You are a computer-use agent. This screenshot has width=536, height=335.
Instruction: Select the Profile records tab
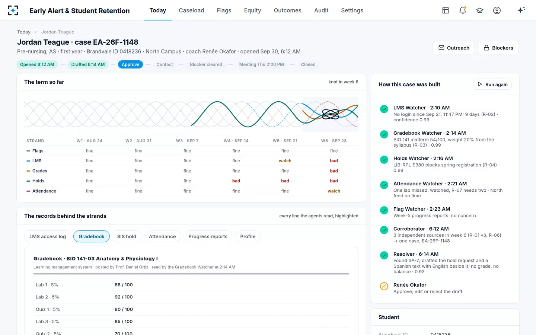[x=248, y=236]
